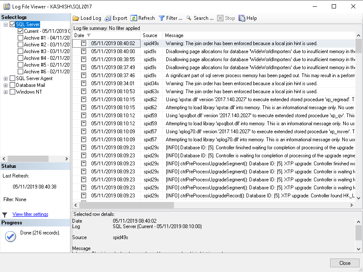Screen dimensions: 363x272
Task: Collapse the SQL Server tree node
Action: coord(6,24)
